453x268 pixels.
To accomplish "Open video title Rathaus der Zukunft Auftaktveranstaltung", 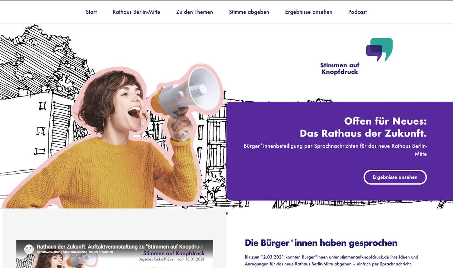I will pyautogui.click(x=120, y=247).
